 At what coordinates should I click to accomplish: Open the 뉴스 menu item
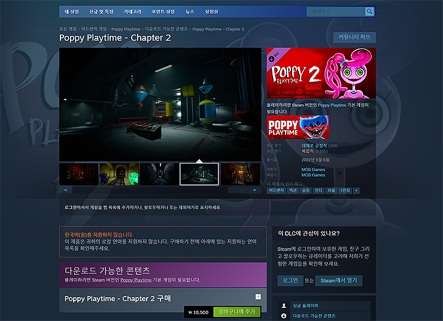[x=190, y=11]
